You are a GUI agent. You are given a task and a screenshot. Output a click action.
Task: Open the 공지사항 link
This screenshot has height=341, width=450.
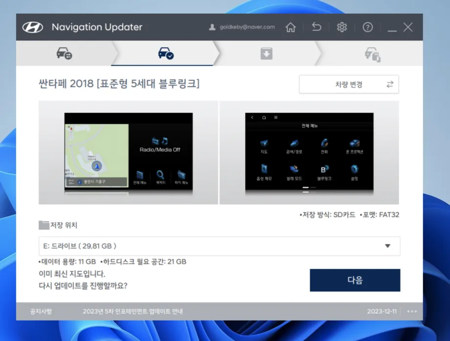42,311
